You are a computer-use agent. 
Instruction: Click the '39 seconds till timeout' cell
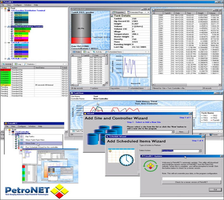(48, 85)
